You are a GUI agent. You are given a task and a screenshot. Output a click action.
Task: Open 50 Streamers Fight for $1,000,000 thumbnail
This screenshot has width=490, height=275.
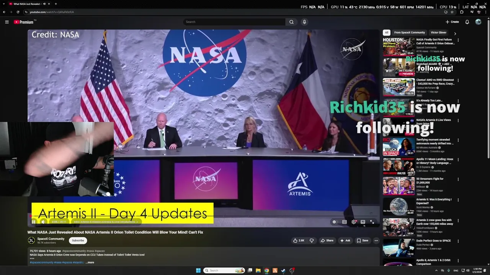pos(399,186)
